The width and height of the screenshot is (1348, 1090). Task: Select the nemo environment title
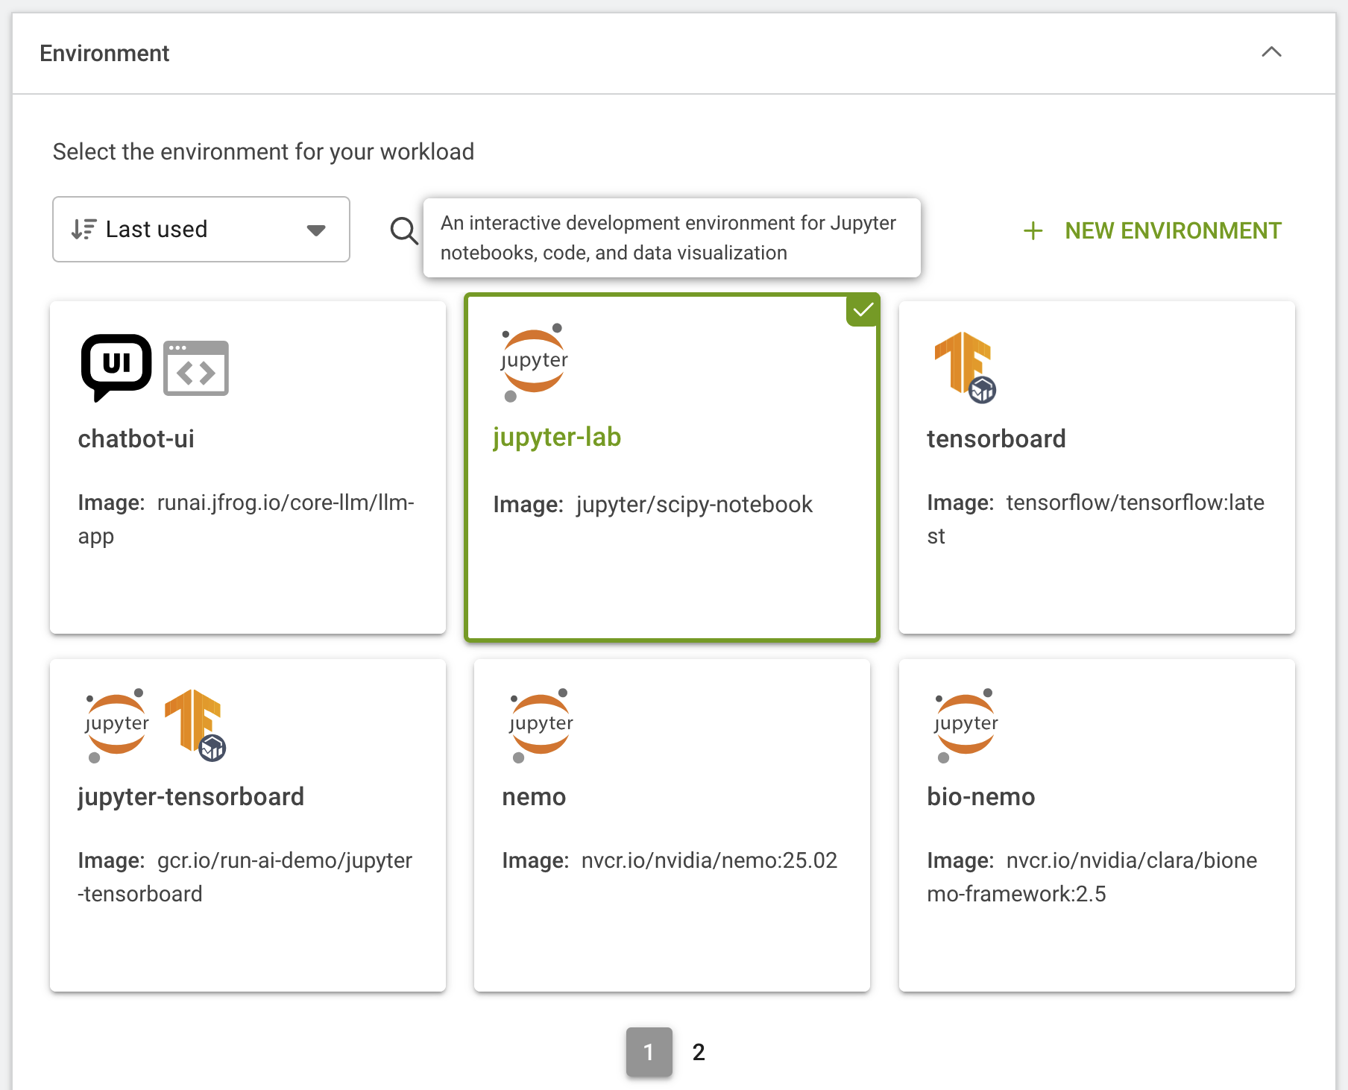point(534,796)
